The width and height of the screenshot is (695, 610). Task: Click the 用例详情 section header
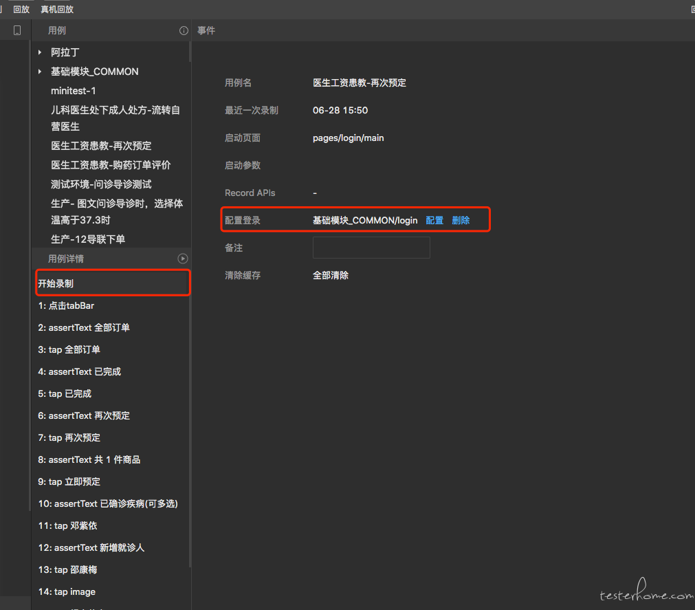click(65, 259)
